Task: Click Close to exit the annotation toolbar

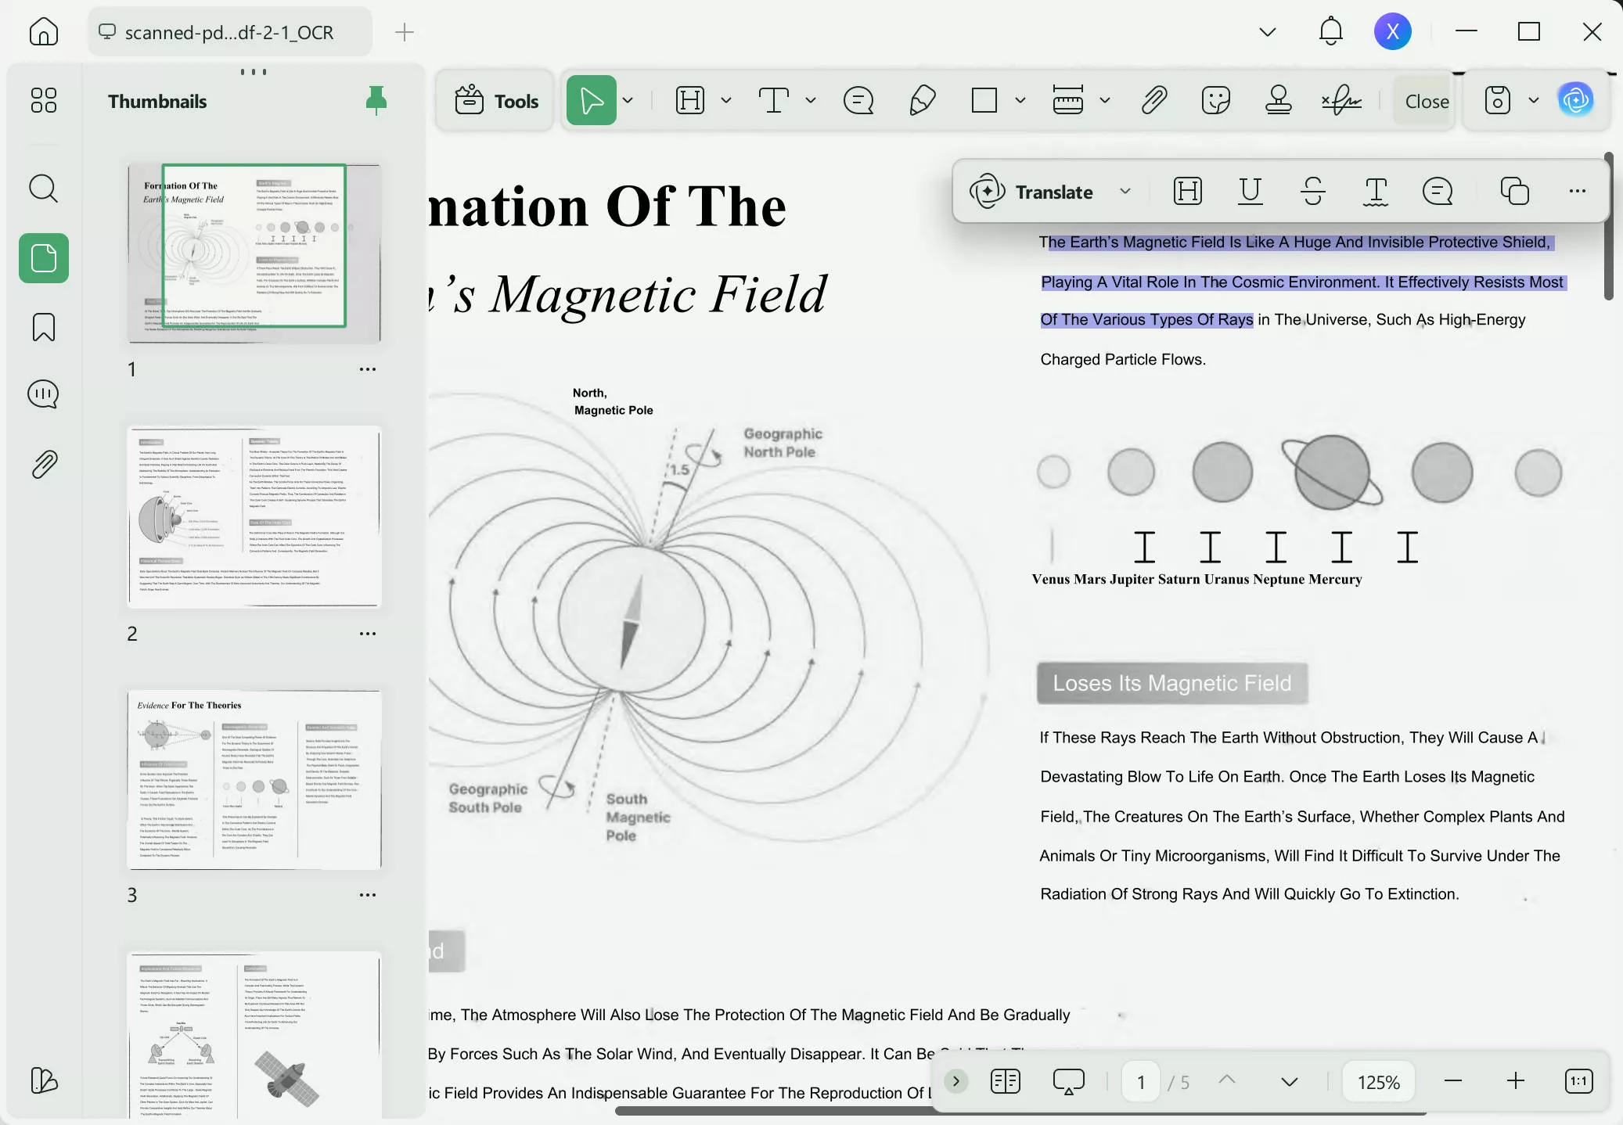Action: point(1424,100)
